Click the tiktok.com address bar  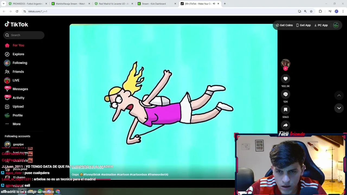pyautogui.click(x=160, y=11)
